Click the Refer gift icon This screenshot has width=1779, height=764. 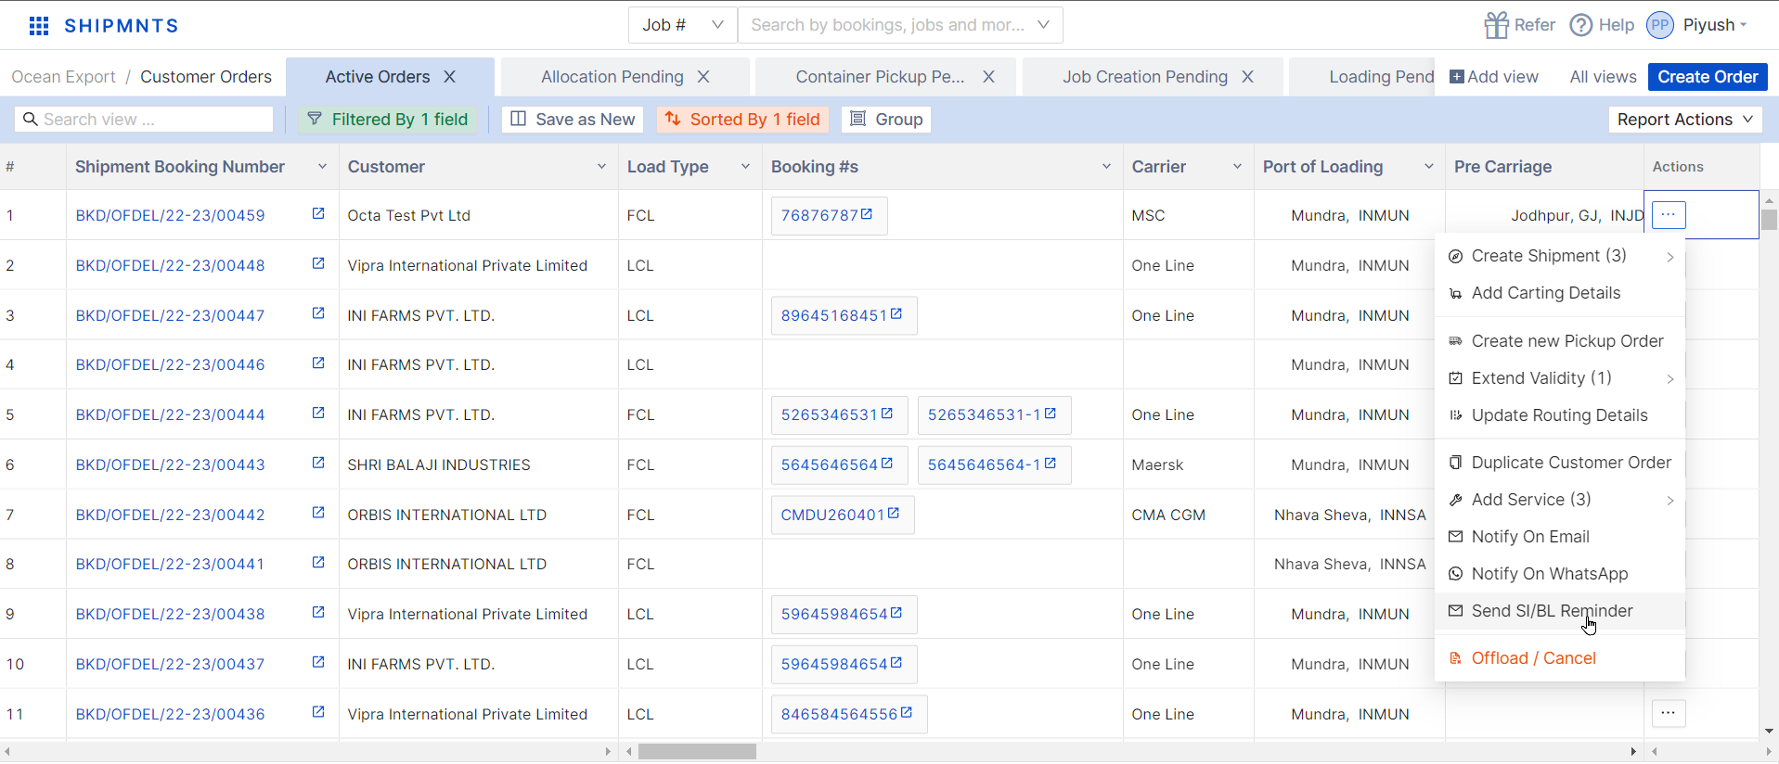coord(1496,25)
